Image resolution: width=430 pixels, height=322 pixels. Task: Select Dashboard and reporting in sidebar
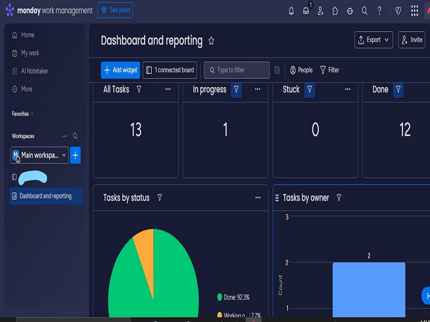tap(46, 196)
